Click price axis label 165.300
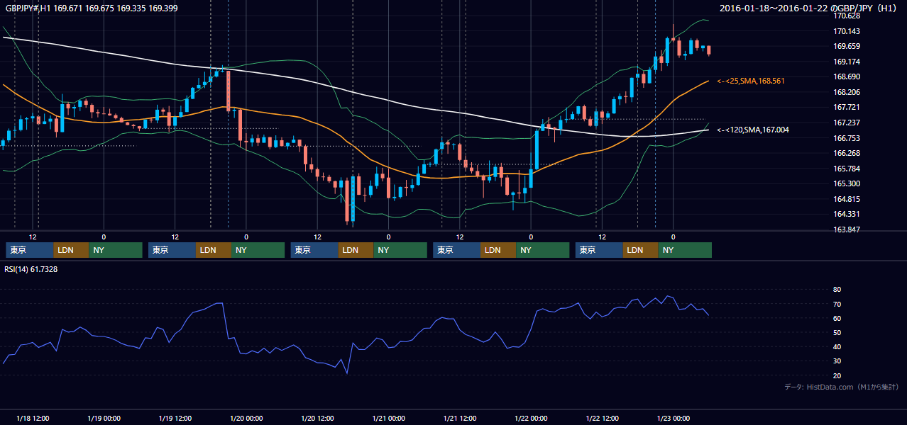This screenshot has width=907, height=425. [847, 183]
